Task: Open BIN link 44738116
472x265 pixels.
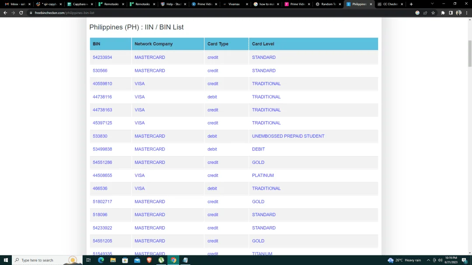Action: [x=102, y=97]
